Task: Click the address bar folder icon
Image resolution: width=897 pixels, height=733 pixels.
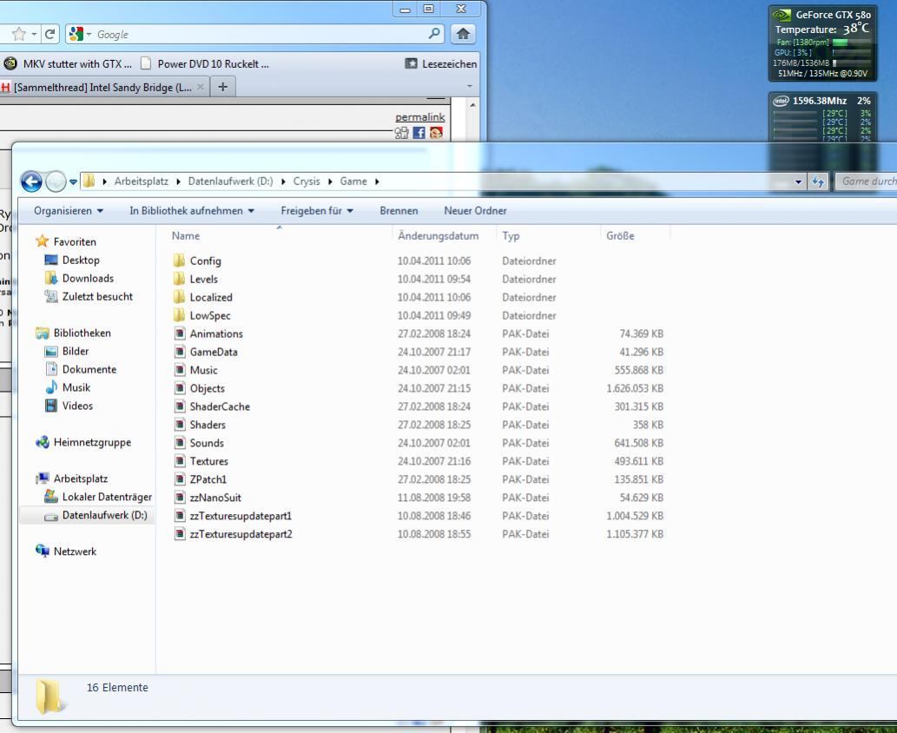Action: point(89,182)
